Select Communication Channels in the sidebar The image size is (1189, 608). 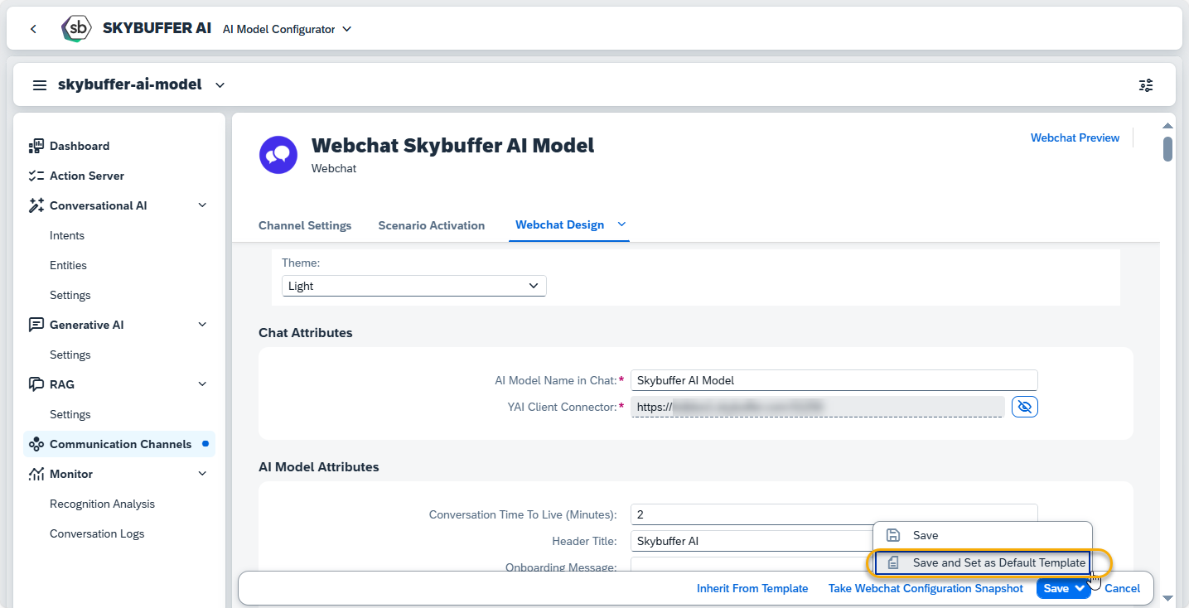120,444
